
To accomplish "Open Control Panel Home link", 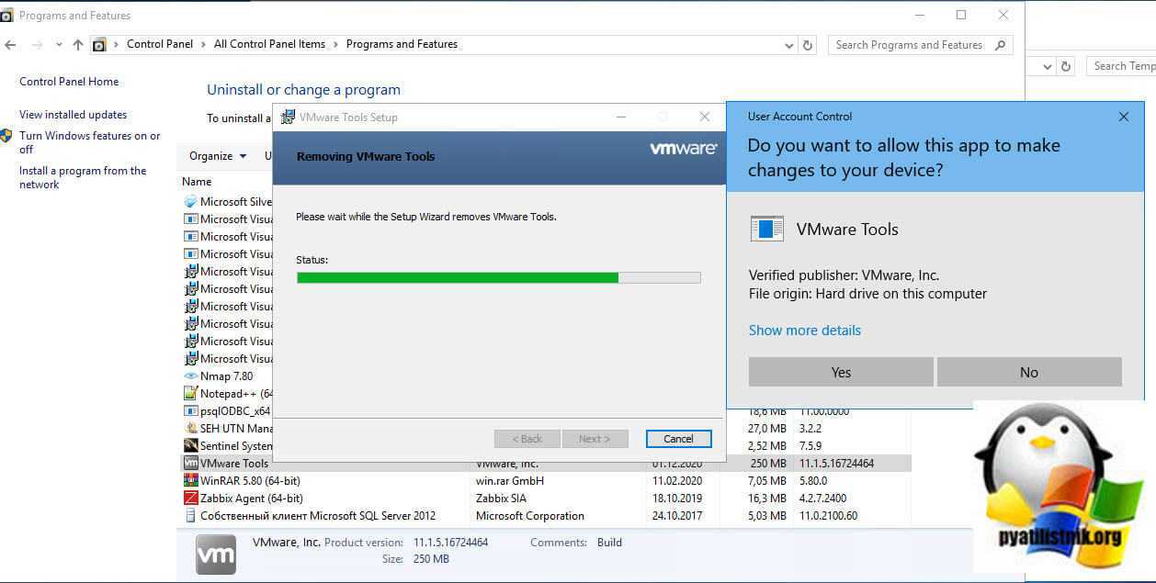I will pyautogui.click(x=69, y=82).
